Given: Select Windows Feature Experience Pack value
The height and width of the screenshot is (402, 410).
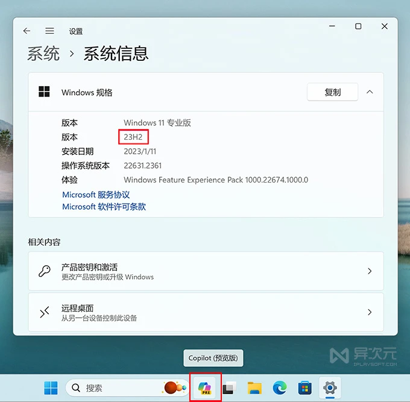Looking at the screenshot, I should 216,180.
